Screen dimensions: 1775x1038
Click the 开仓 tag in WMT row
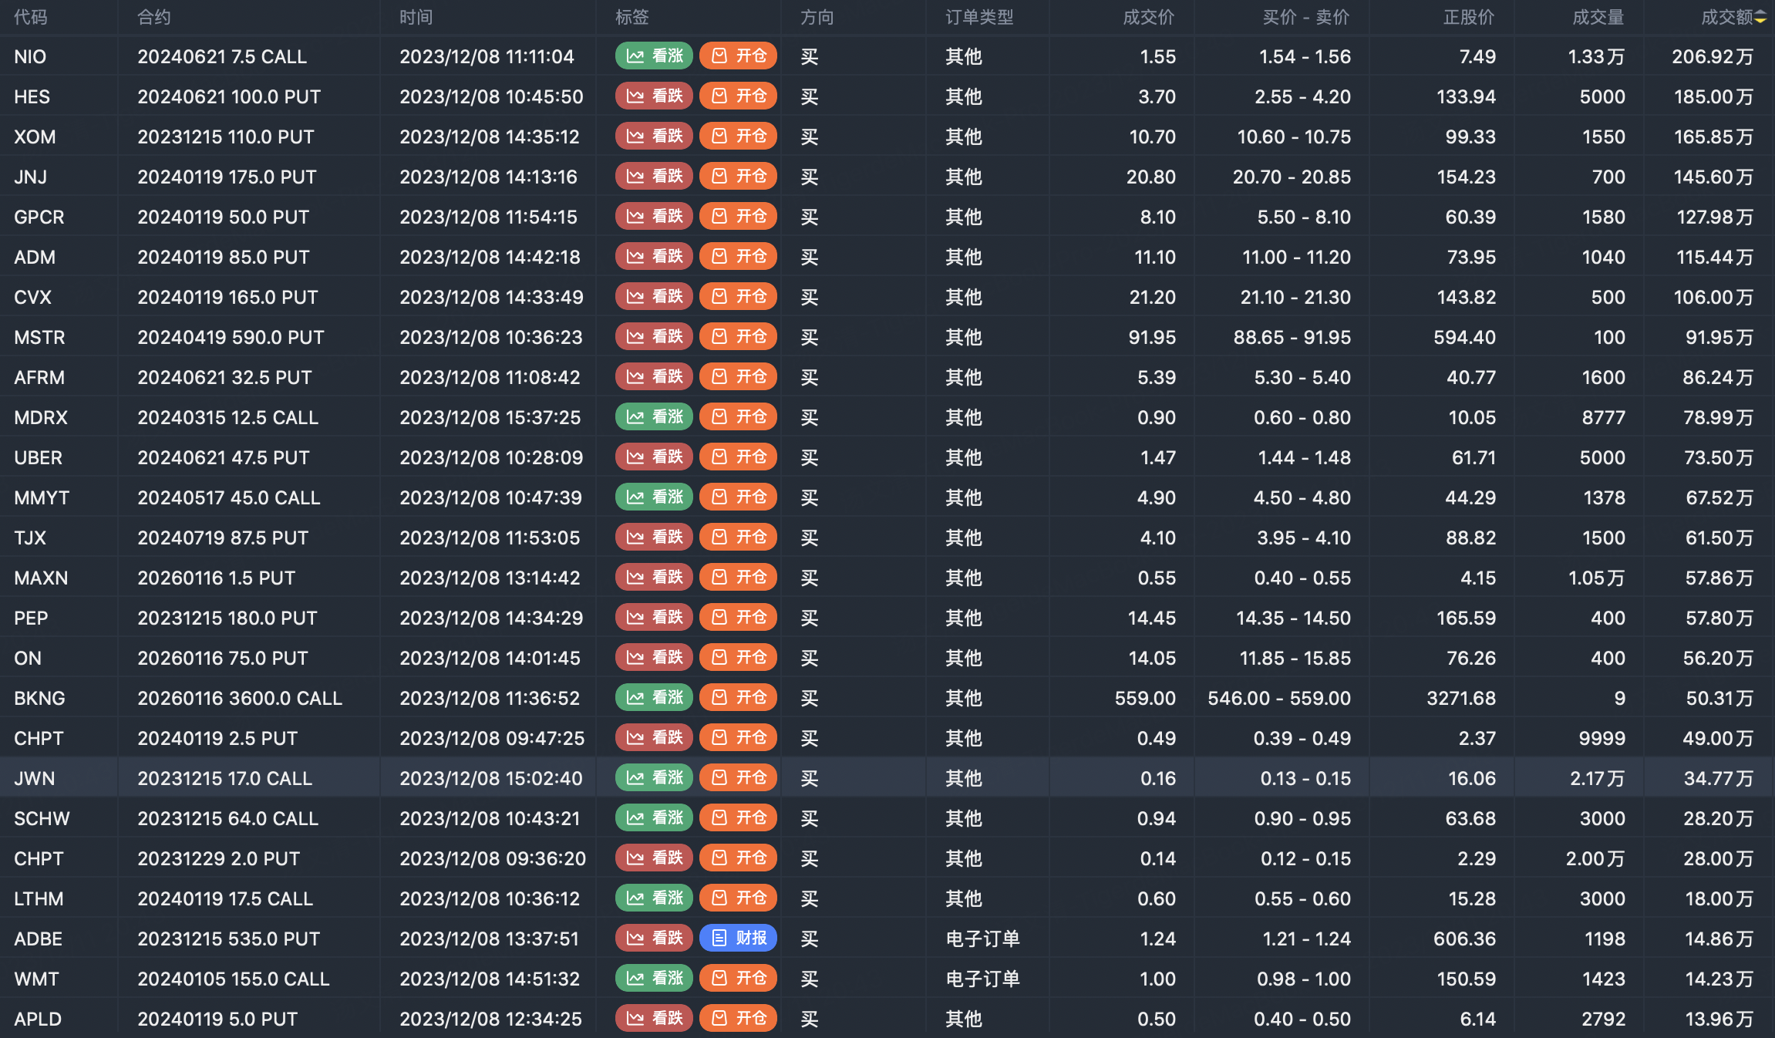pos(738,979)
